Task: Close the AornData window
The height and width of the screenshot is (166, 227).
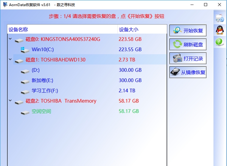Action: [x=219, y=5]
